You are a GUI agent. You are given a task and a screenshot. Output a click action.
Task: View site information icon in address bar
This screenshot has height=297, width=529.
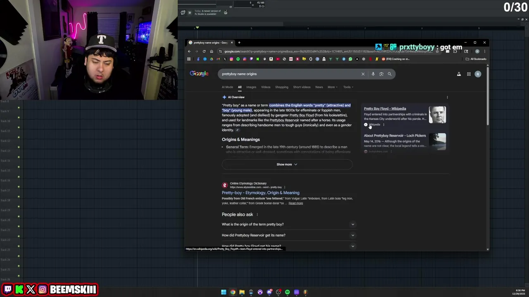pos(220,52)
